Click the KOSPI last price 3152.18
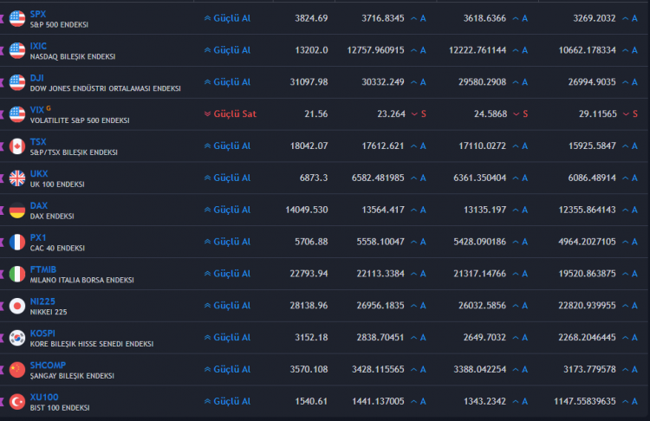Image resolution: width=650 pixels, height=421 pixels. tap(311, 337)
